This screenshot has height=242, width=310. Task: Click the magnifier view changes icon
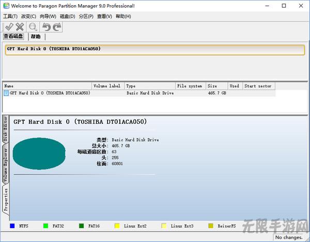[33, 27]
